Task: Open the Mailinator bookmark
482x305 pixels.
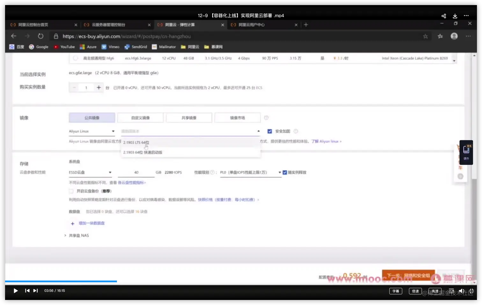Action: [x=164, y=47]
